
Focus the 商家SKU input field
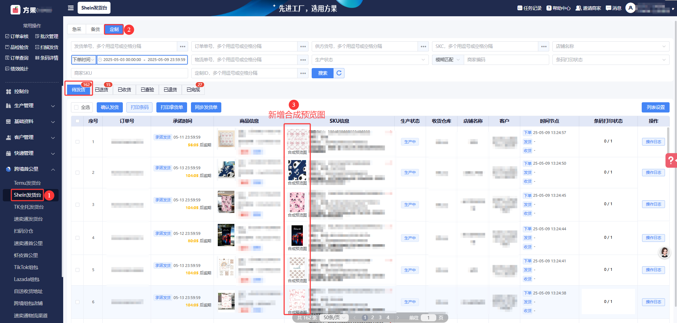tap(130, 73)
